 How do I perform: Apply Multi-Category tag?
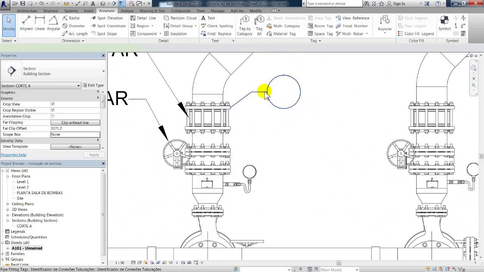(283, 26)
